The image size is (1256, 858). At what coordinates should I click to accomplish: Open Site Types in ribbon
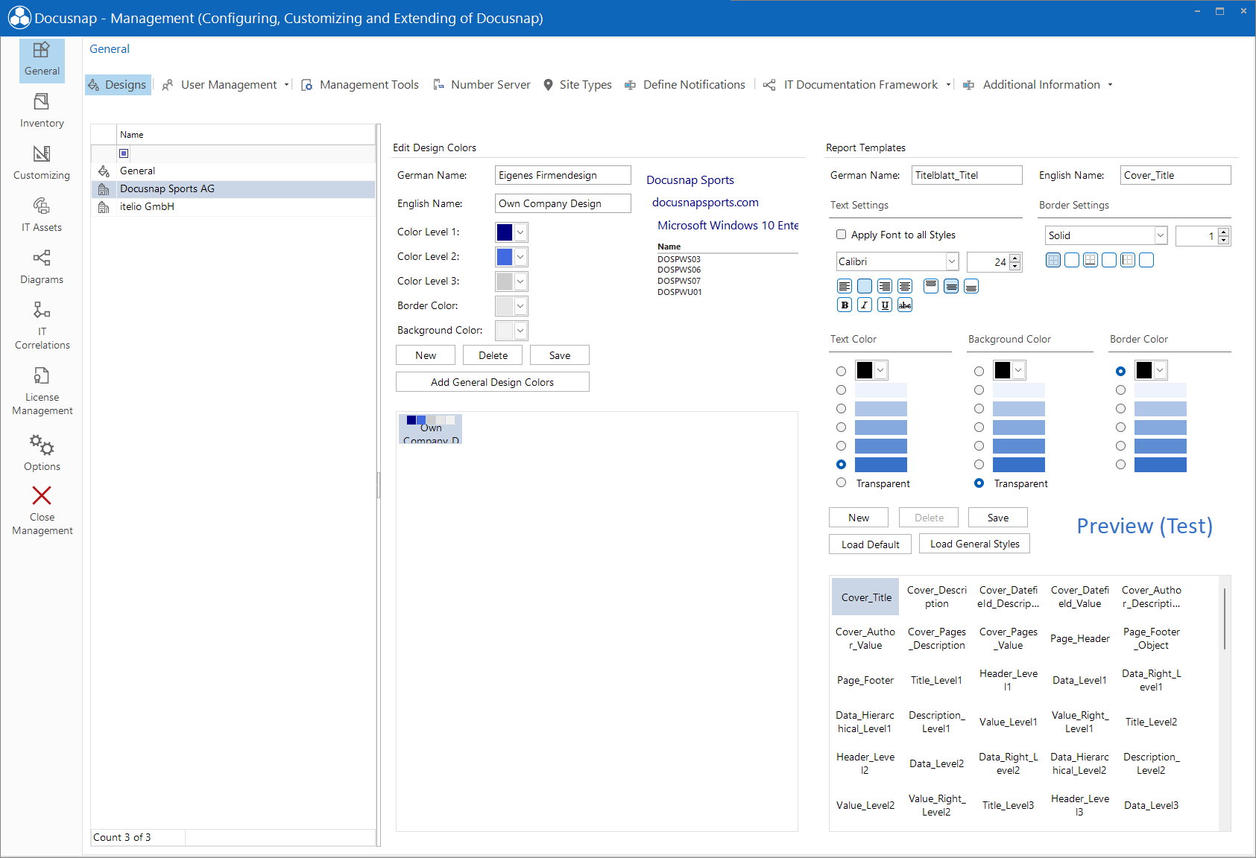coord(578,85)
